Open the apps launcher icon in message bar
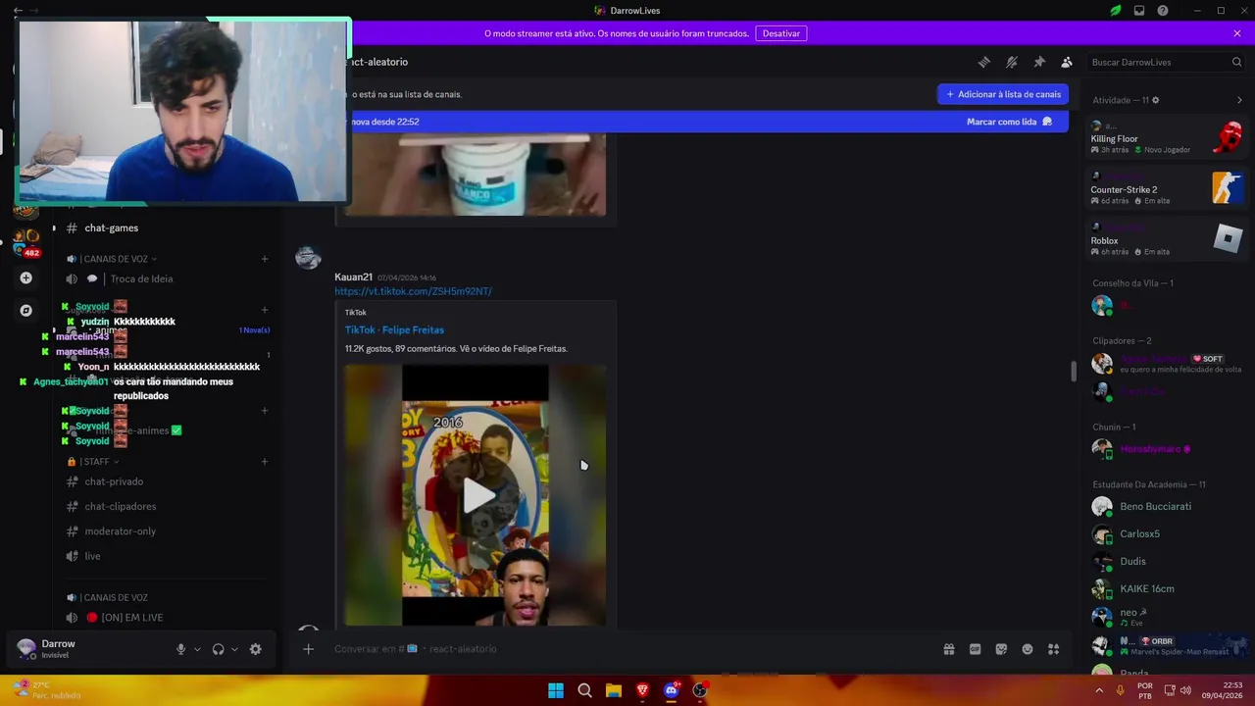Image resolution: width=1255 pixels, height=706 pixels. click(x=1054, y=649)
